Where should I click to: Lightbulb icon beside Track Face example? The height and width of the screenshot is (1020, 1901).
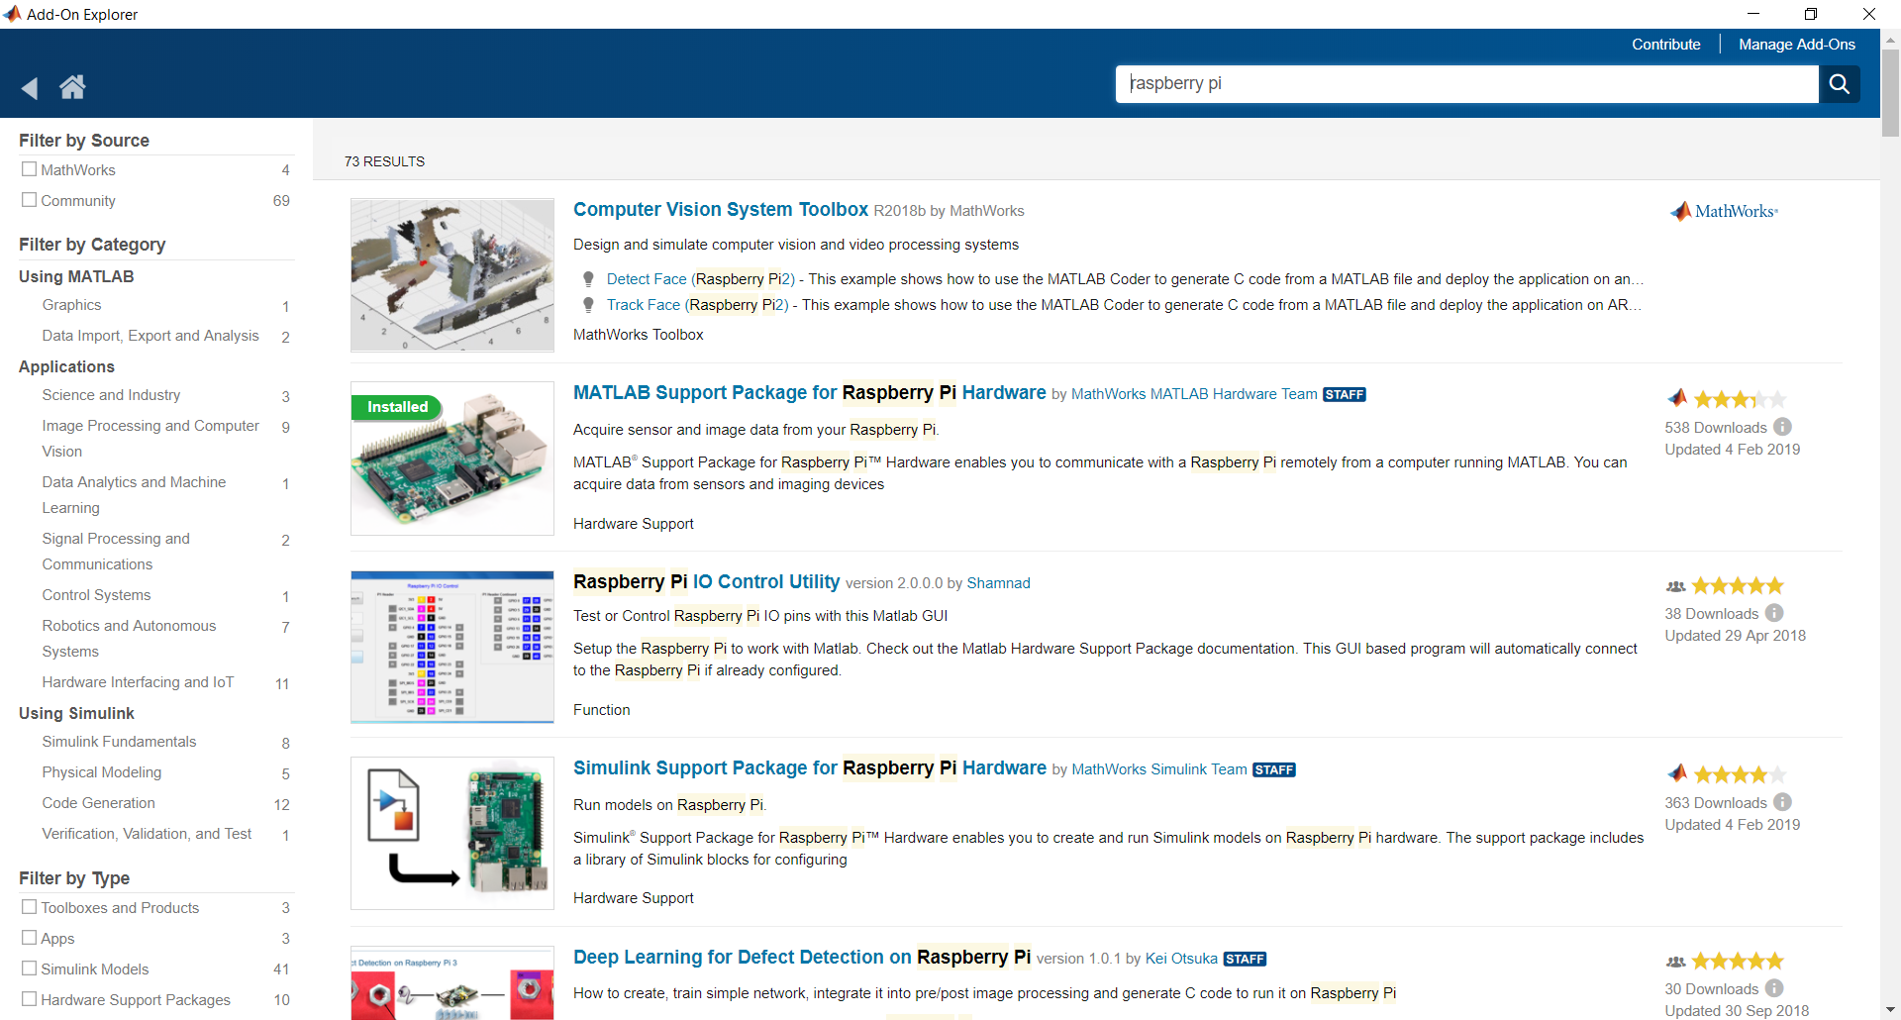coord(588,305)
